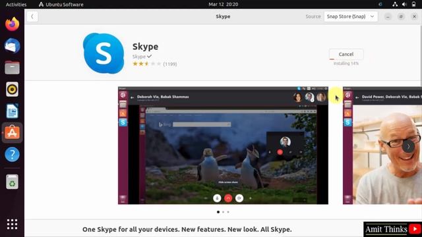Open Ubuntu Software app menu in top bar
The width and height of the screenshot is (422, 237).
click(61, 5)
